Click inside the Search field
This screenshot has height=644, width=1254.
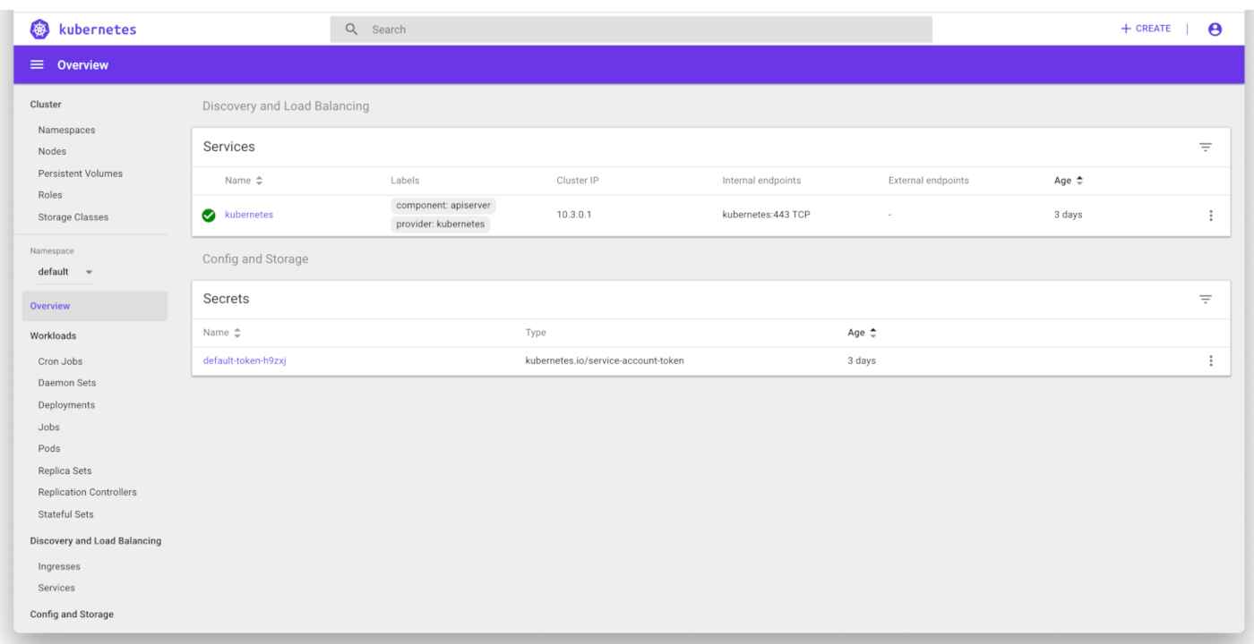(x=537, y=29)
